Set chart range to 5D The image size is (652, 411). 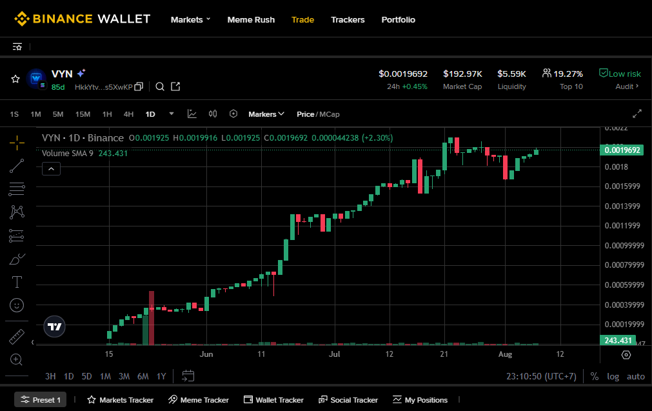tap(86, 376)
